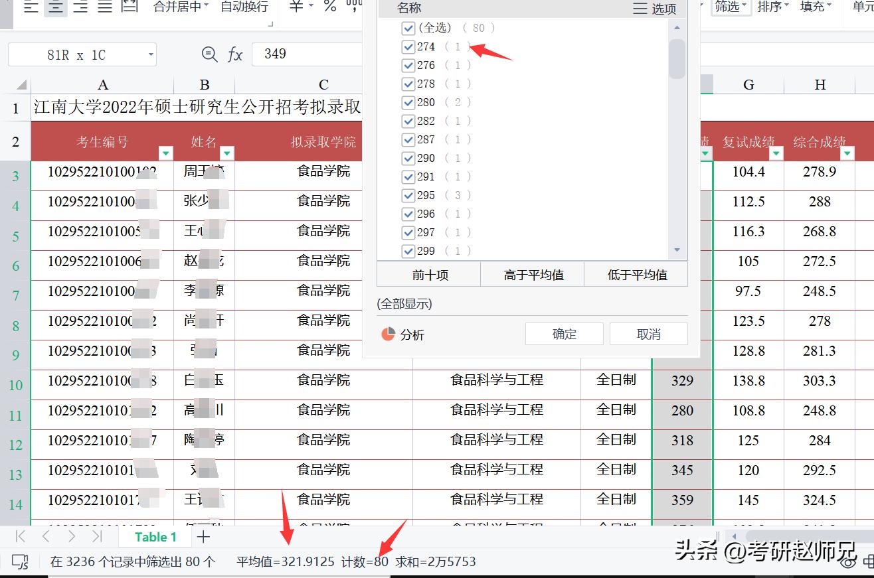Switch to the Table 1 sheet tab

(x=155, y=536)
